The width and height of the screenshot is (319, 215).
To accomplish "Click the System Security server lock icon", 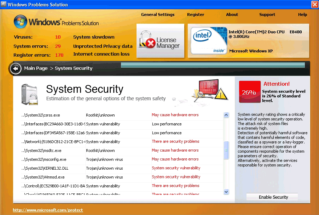I will [29, 95].
